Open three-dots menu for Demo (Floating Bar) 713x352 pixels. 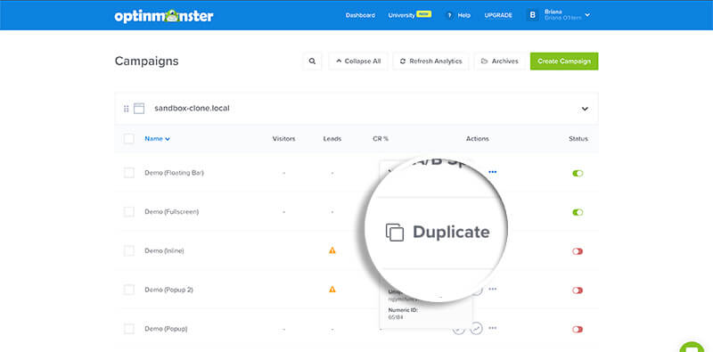click(x=493, y=172)
